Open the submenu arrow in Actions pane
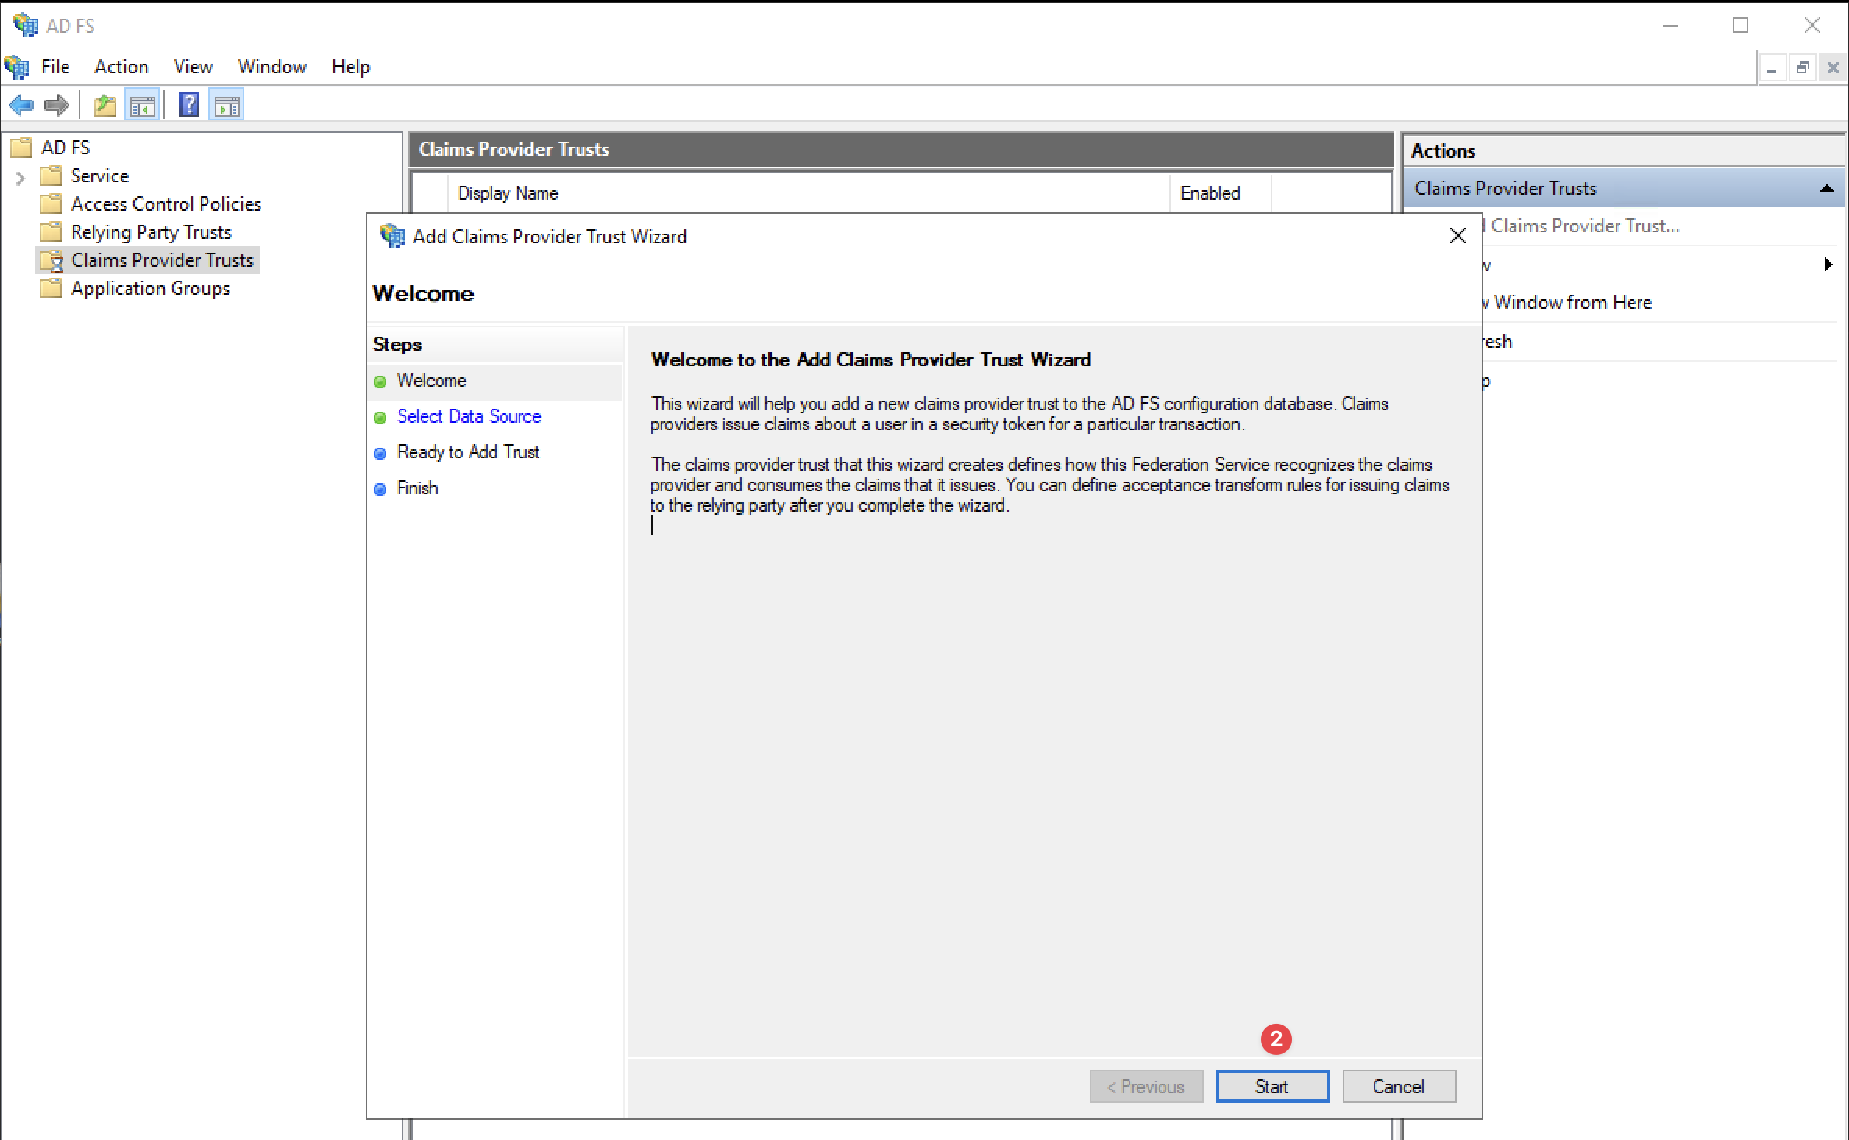The image size is (1849, 1140). point(1829,264)
